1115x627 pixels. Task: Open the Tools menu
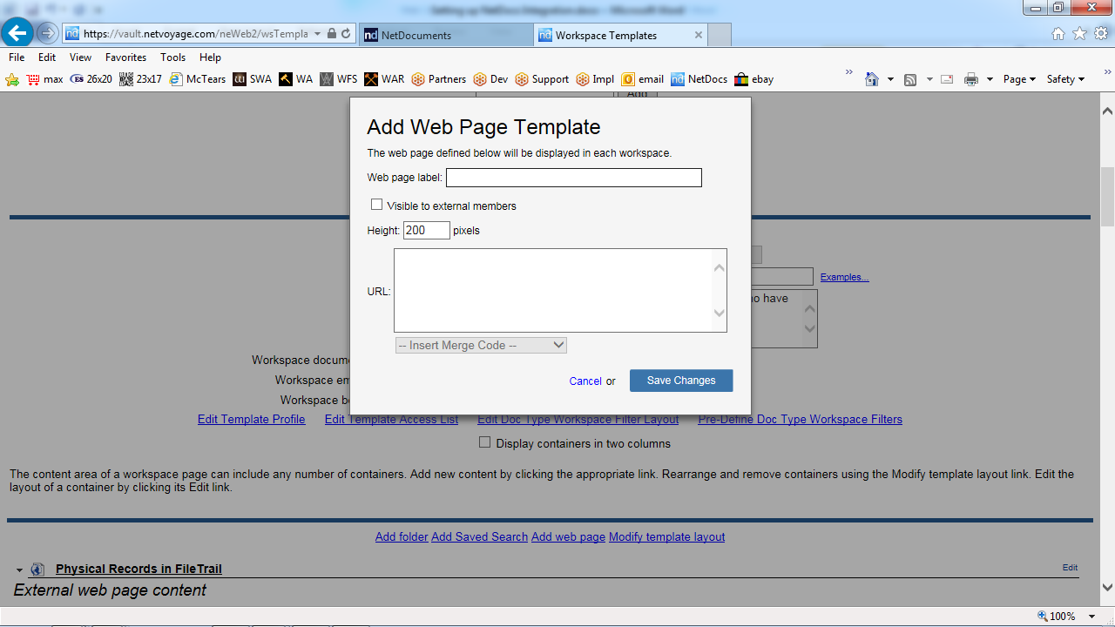point(172,57)
